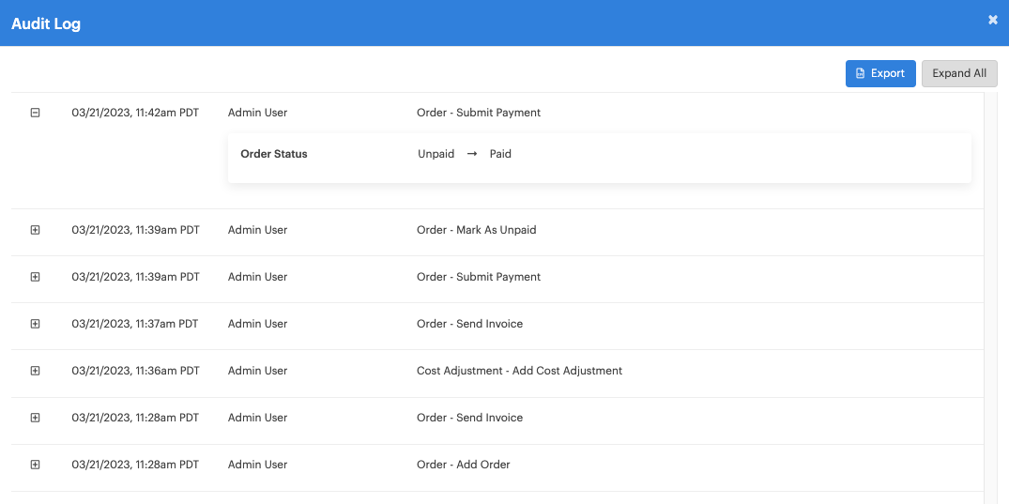Click the vertical scrollbar track of the log
The height and width of the screenshot is (504, 1009).
coord(990,296)
